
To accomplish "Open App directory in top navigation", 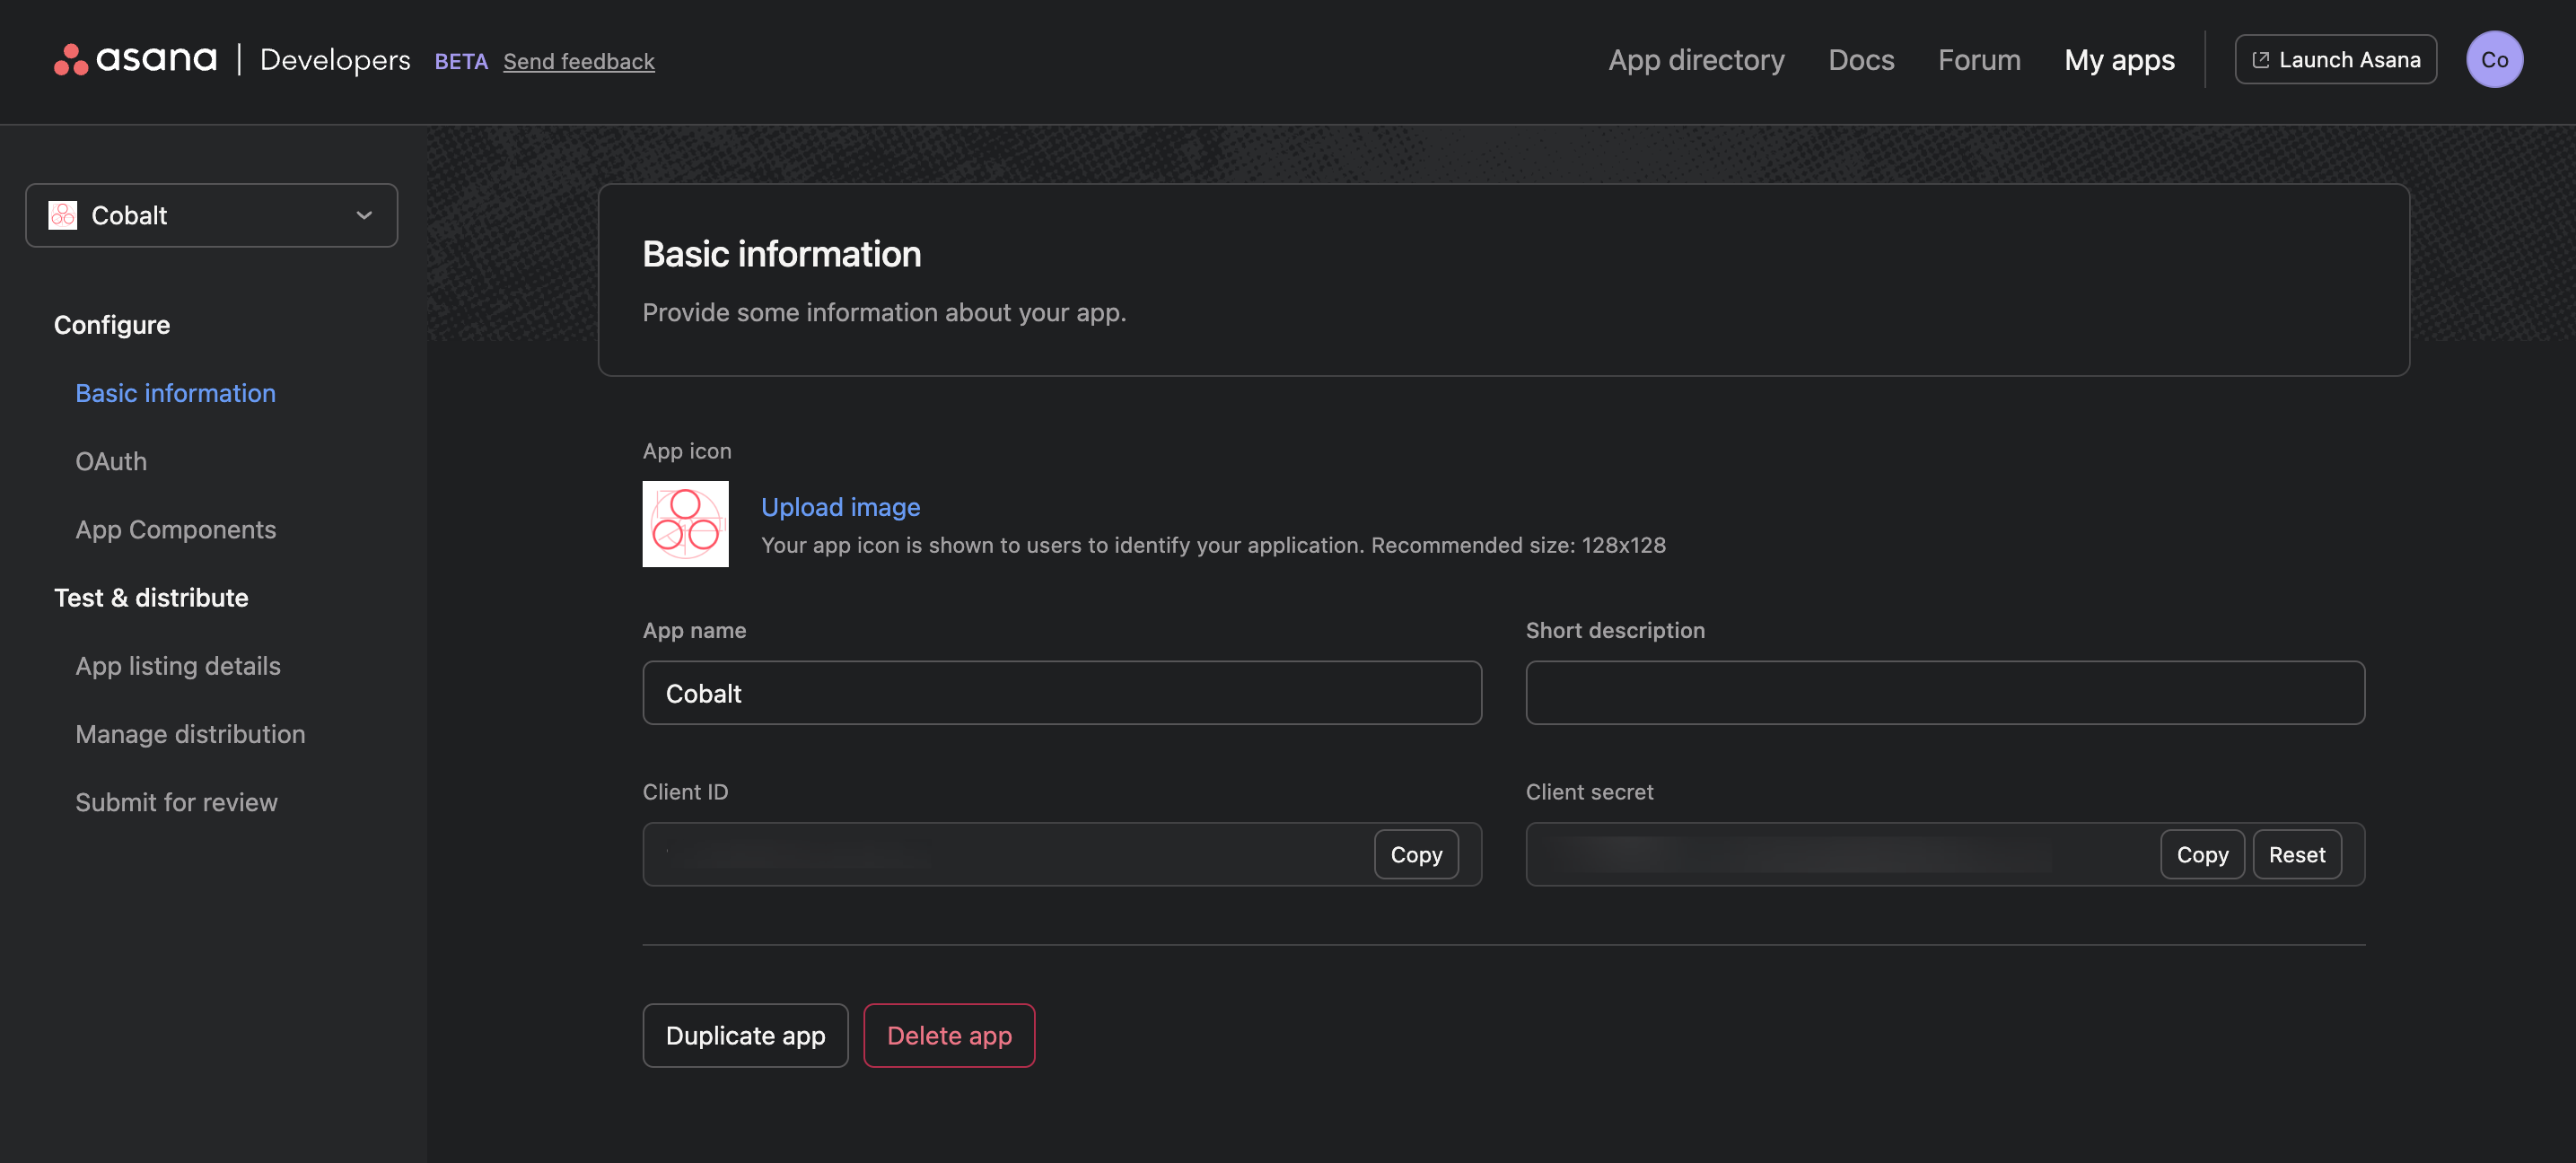I will [x=1696, y=60].
